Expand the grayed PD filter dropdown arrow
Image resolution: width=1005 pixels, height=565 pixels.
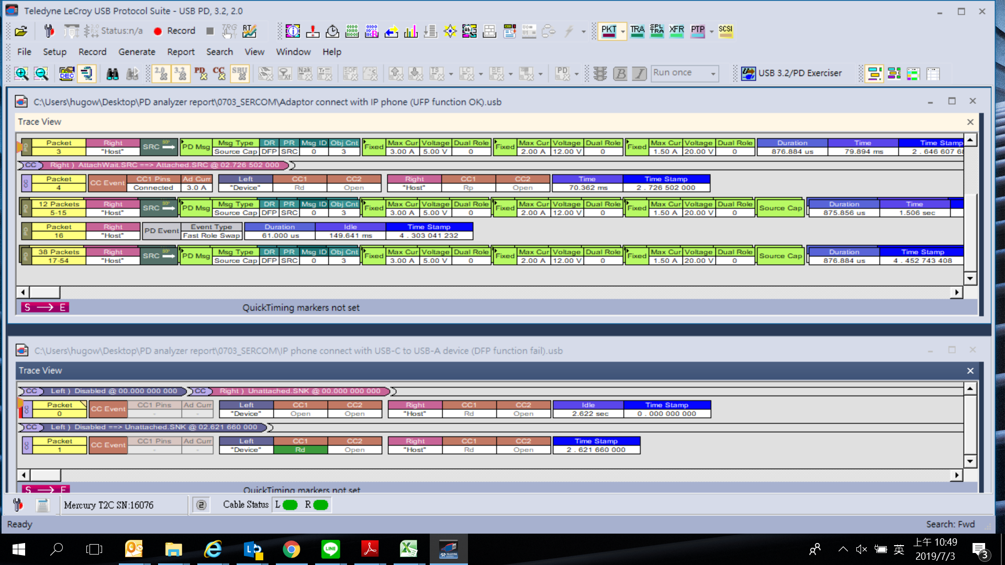point(576,74)
